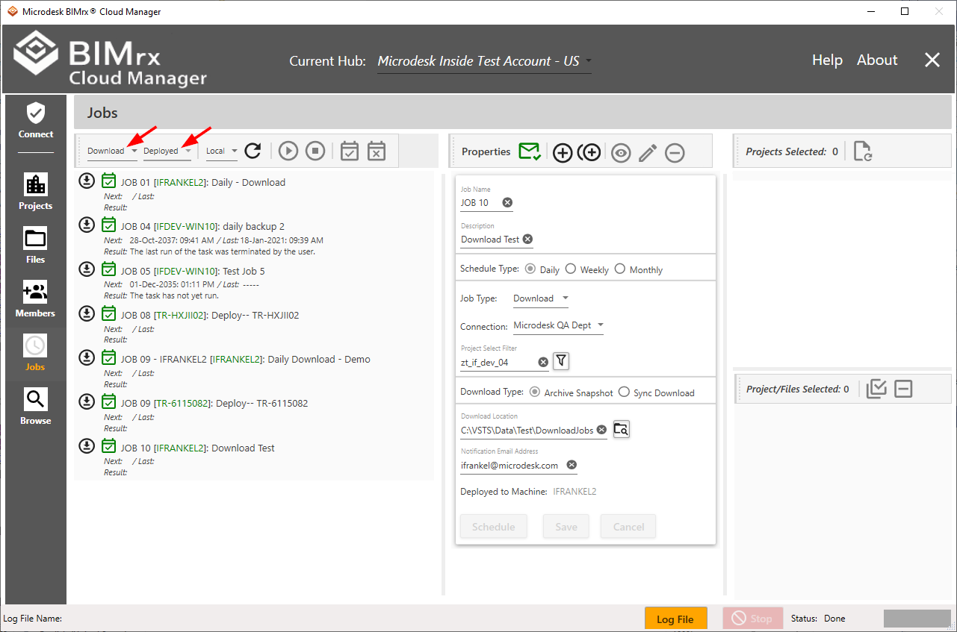Browse for download location folder icon
Viewport: 957px width, 632px height.
(622, 429)
